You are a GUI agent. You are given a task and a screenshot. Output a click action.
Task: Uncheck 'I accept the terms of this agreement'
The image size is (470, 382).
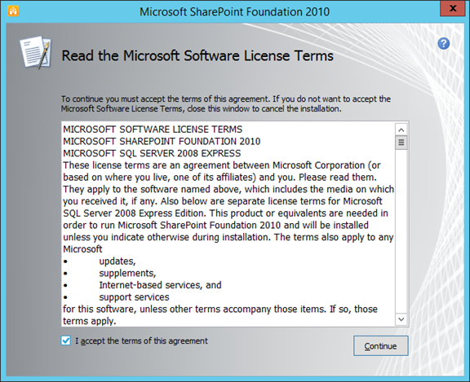coord(65,340)
